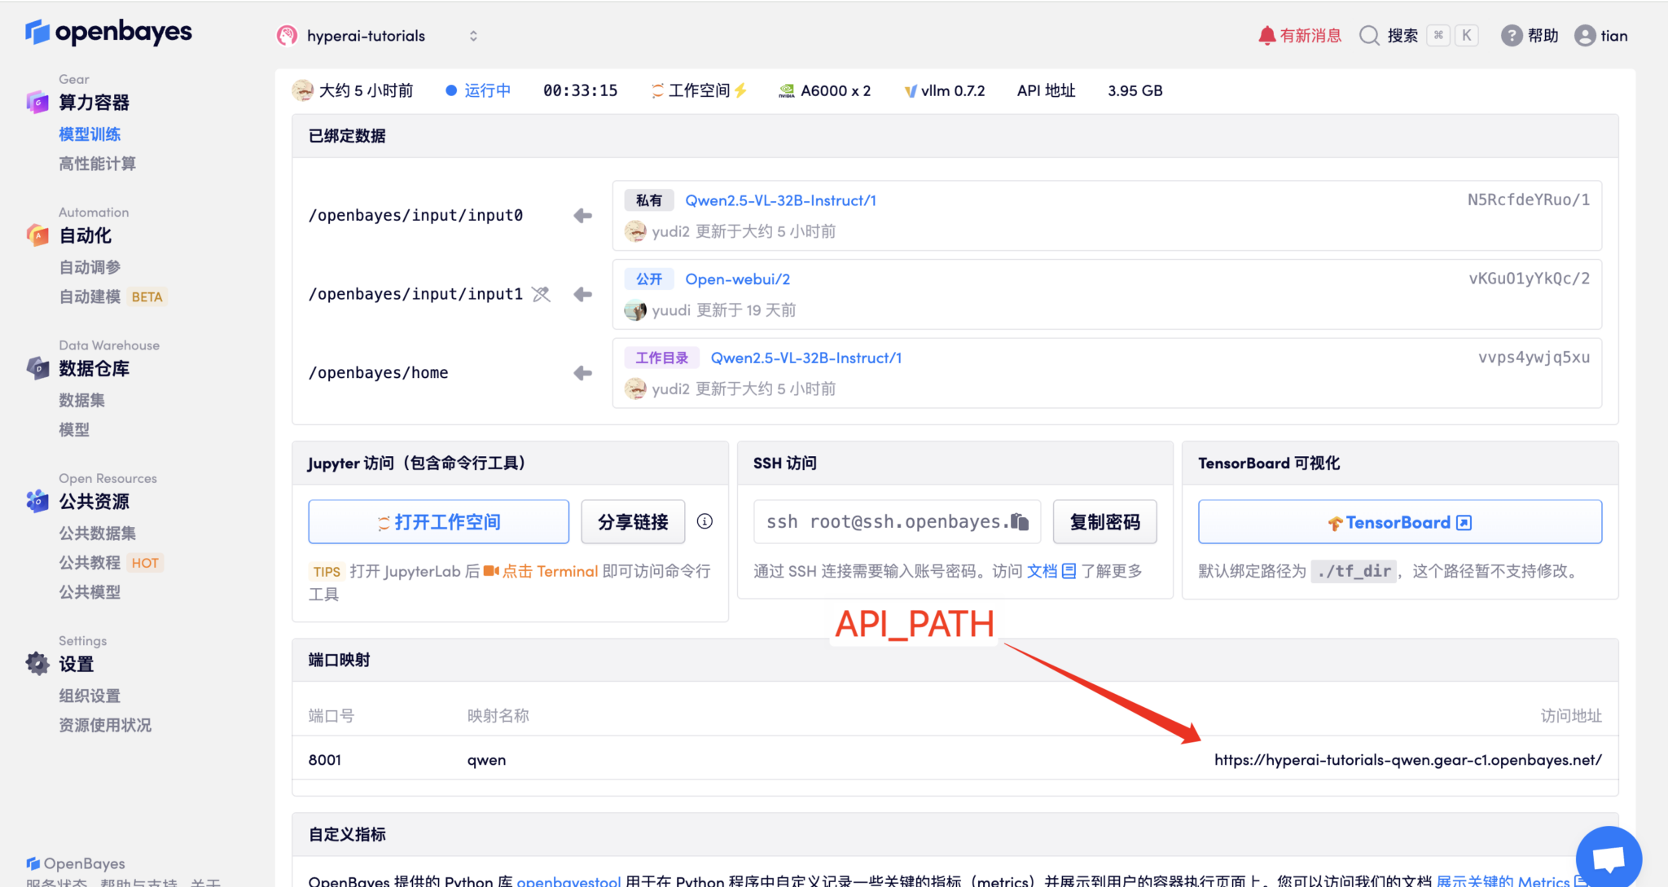Click the search magnifier icon

(x=1369, y=36)
